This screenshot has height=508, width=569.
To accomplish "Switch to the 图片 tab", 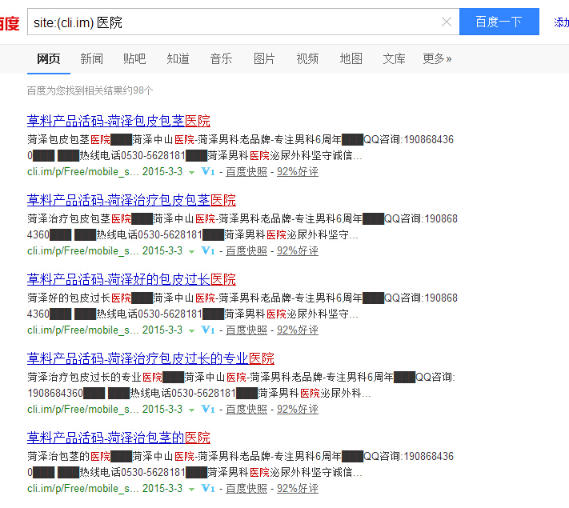I will coord(264,58).
